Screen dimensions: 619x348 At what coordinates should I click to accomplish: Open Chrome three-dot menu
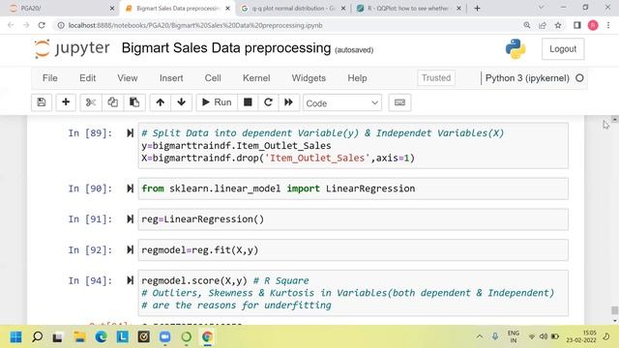(608, 25)
